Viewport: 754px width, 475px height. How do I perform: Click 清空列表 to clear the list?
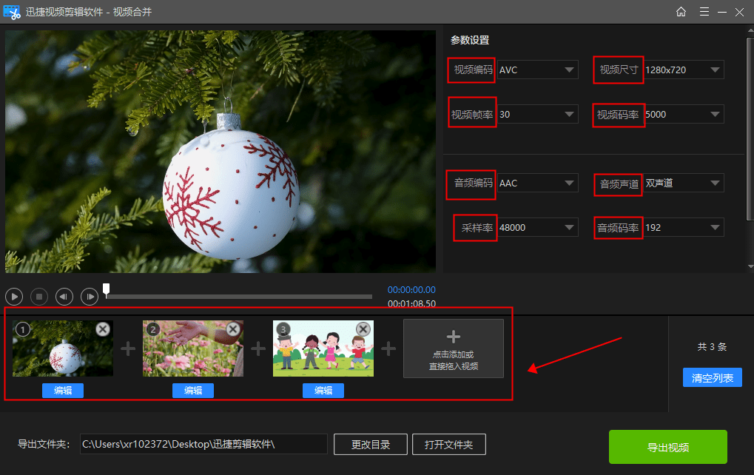click(x=712, y=378)
